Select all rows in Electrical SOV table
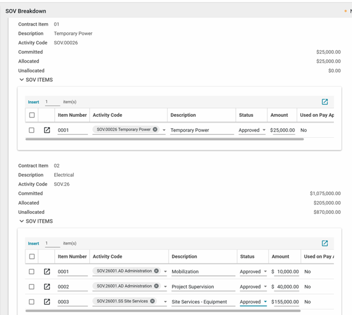The height and width of the screenshot is (315, 352). coord(32,256)
